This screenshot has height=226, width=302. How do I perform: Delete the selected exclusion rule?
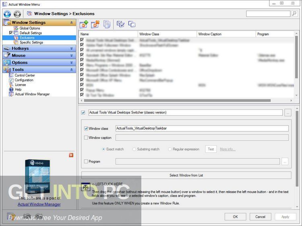coord(95,24)
